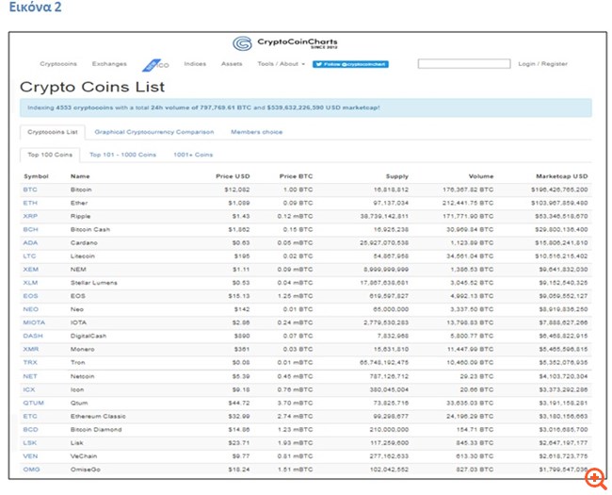Click the OMG symbol link
Screen dimensions: 612x495
[31, 469]
